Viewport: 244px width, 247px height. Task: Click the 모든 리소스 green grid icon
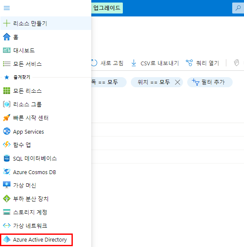tap(7, 91)
